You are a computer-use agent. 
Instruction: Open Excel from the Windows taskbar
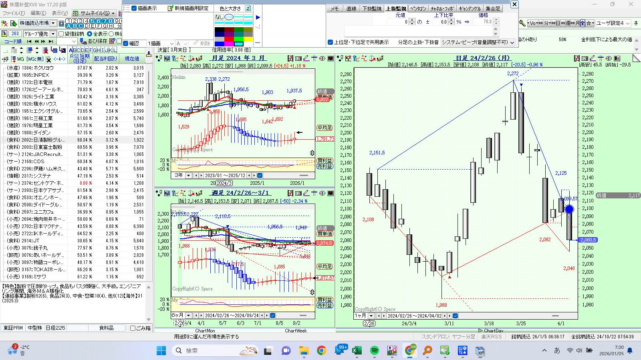(x=357, y=351)
